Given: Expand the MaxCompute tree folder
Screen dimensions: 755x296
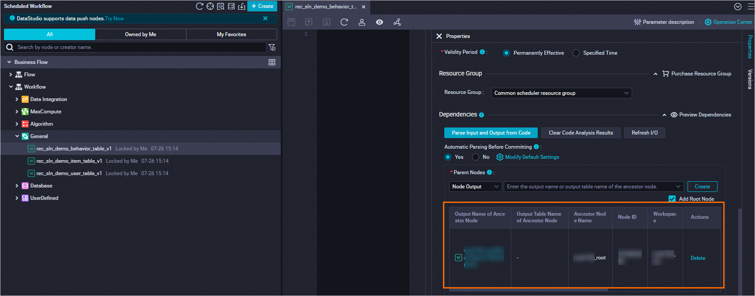Looking at the screenshot, I should [x=17, y=112].
